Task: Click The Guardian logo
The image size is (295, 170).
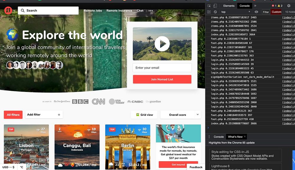Action: pos(153,102)
